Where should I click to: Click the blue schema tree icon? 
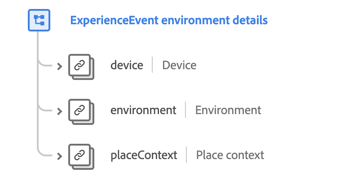tap(39, 20)
